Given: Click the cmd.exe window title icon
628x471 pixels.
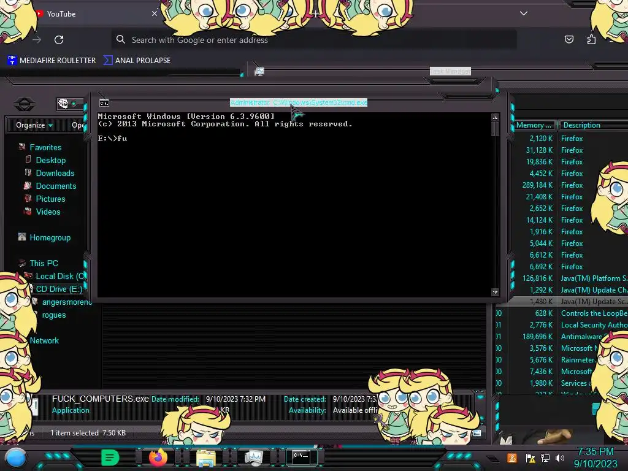Looking at the screenshot, I should [104, 103].
